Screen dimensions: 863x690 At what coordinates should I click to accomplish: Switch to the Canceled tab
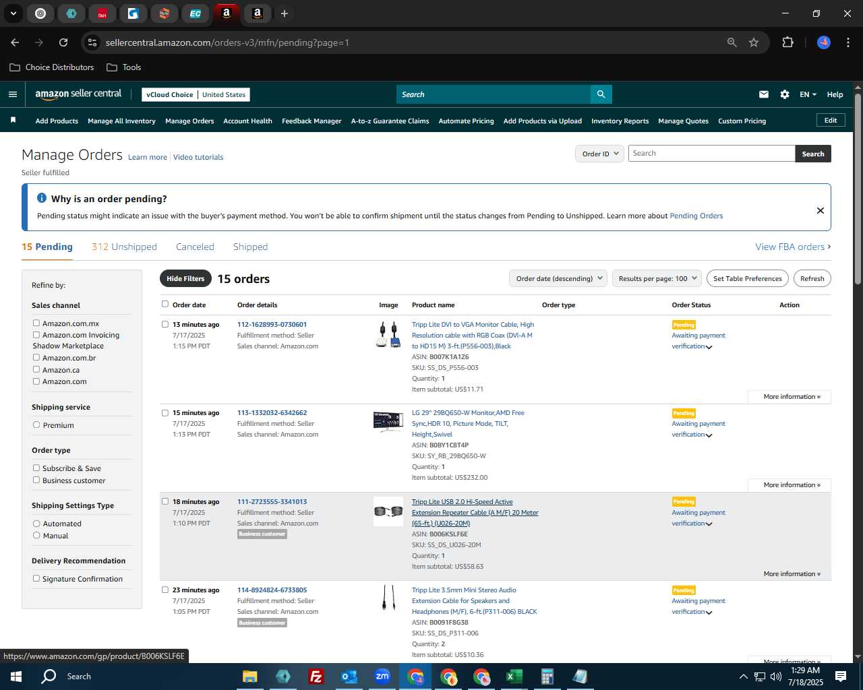[195, 247]
